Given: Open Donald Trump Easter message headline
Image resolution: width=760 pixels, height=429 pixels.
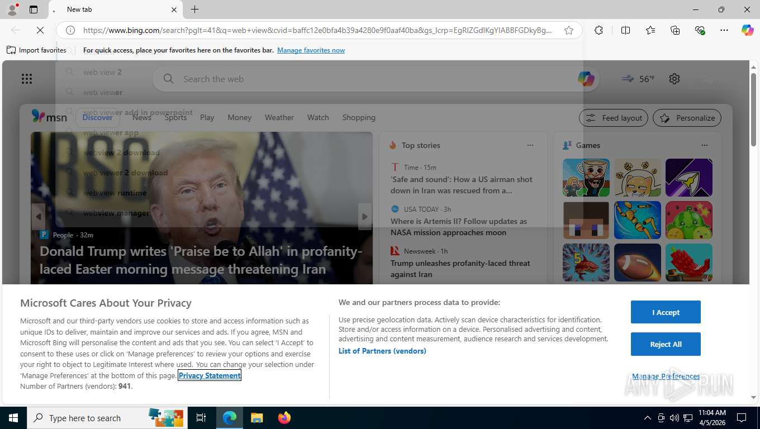Looking at the screenshot, I should click(201, 260).
